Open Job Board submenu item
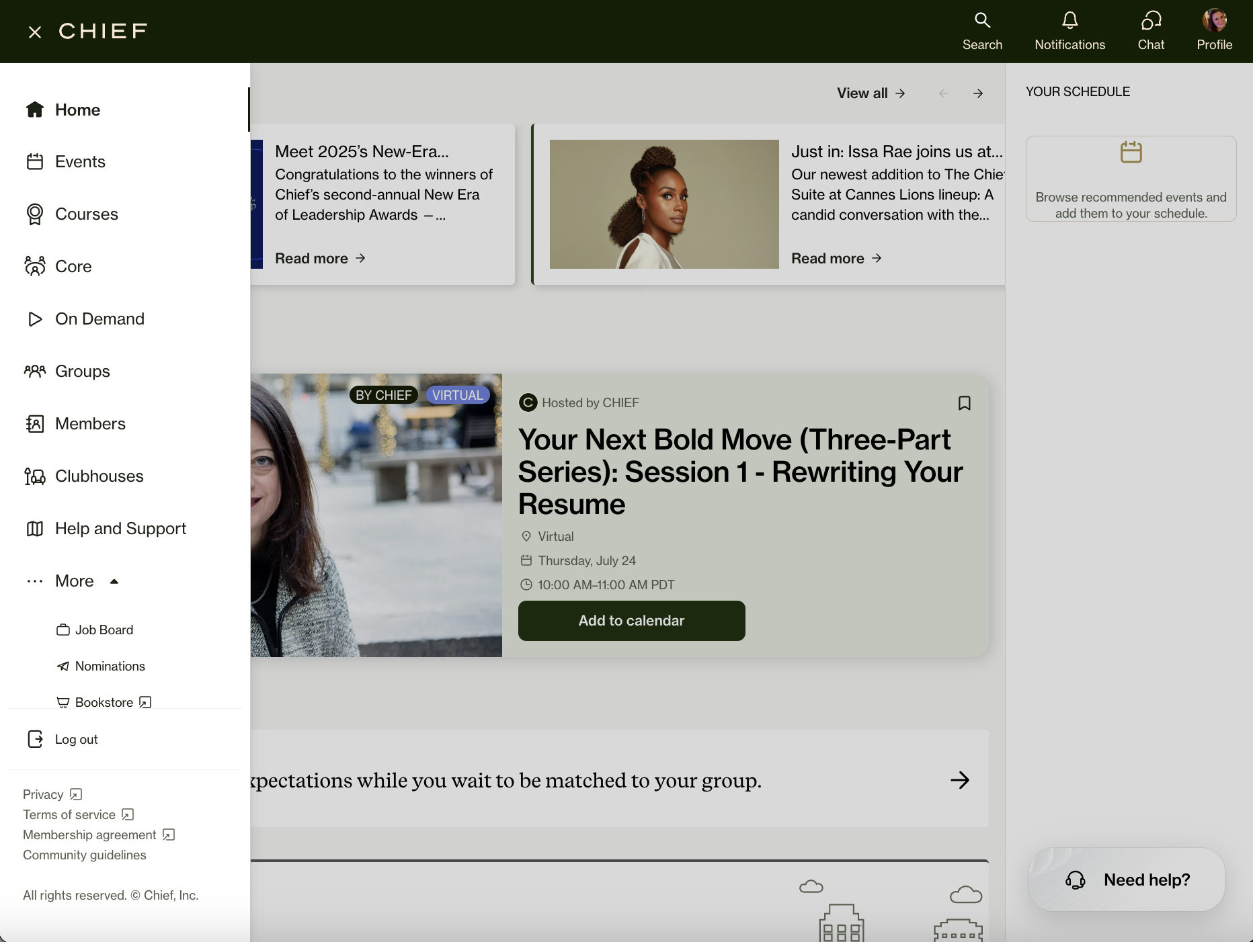 click(104, 630)
